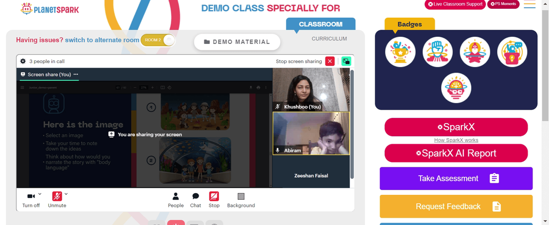This screenshot has height=225, width=549.
Task: Open Live Classroom Support
Action: 455,4
